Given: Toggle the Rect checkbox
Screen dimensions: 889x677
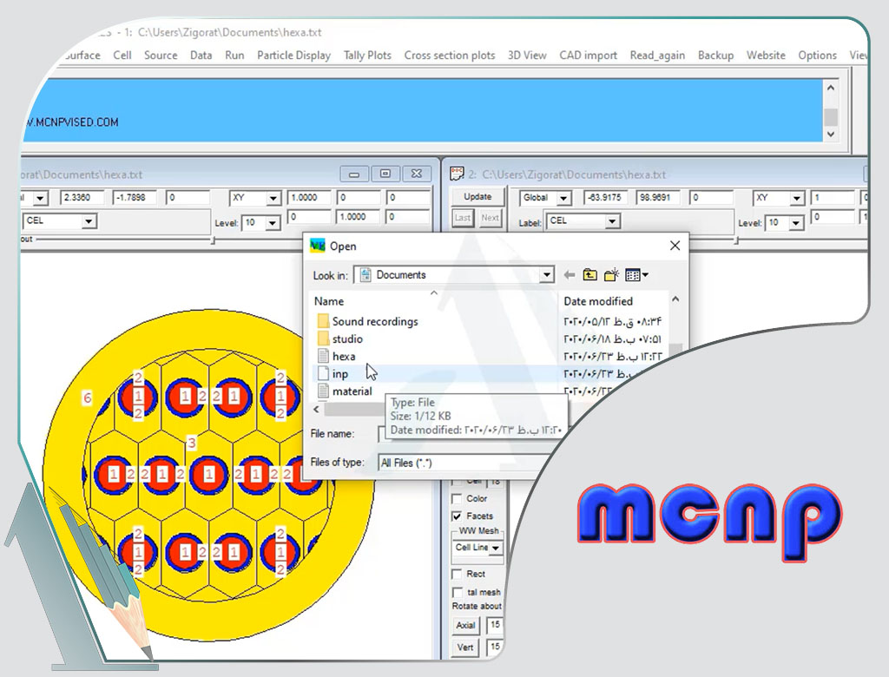Looking at the screenshot, I should (457, 575).
